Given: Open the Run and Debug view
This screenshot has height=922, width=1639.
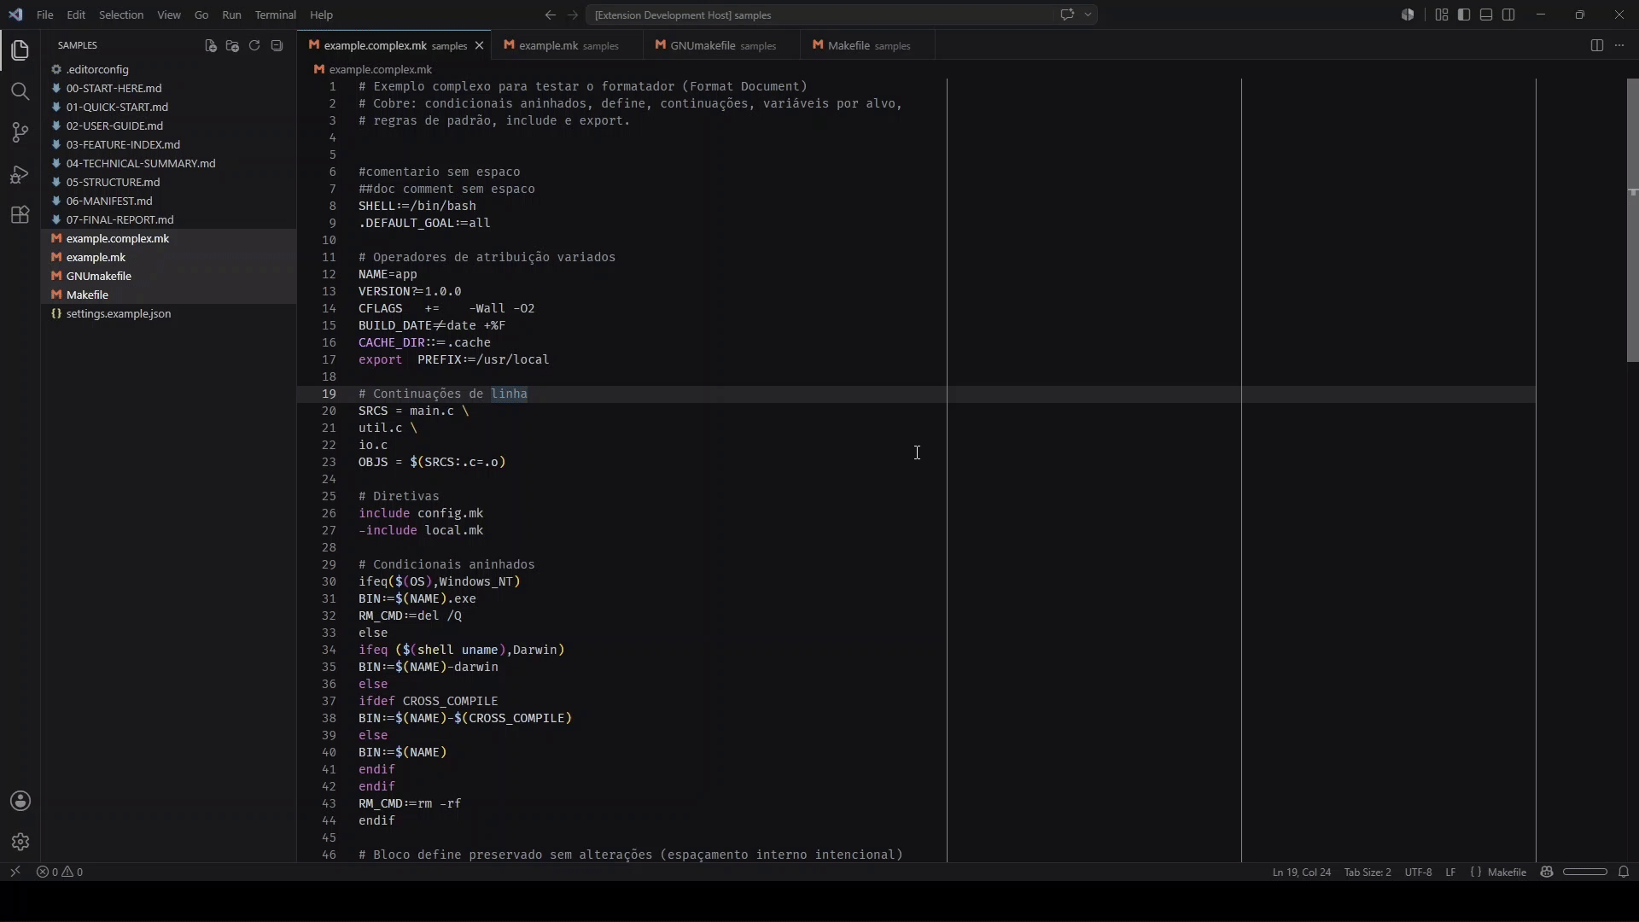Looking at the screenshot, I should click(x=20, y=174).
